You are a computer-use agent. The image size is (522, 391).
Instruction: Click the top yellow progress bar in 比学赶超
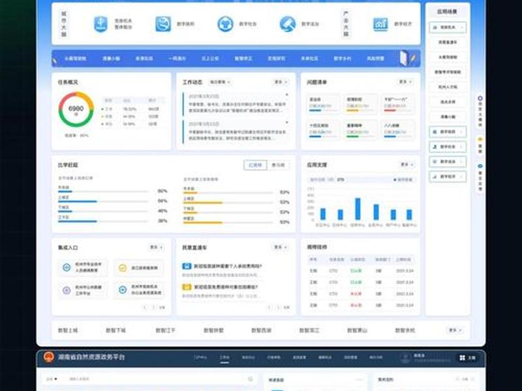228,192
